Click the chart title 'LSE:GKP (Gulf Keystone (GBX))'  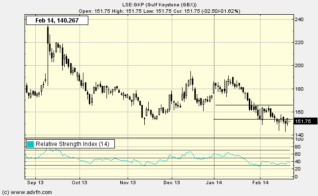tap(159, 5)
